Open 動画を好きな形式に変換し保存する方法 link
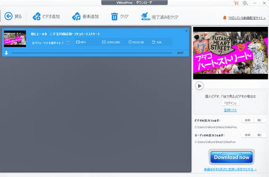This screenshot has height=177, width=269. click(230, 169)
